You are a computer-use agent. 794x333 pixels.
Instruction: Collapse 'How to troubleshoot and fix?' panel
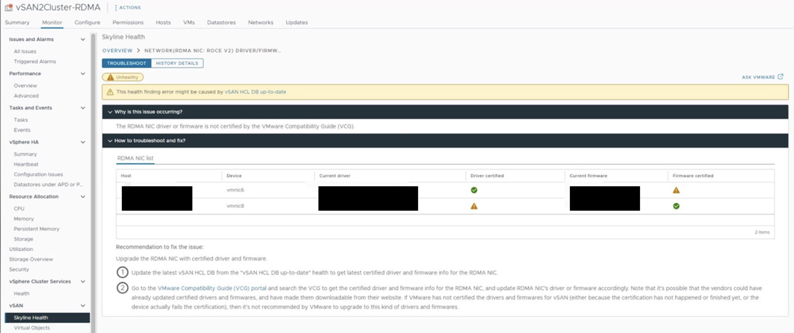[110, 141]
